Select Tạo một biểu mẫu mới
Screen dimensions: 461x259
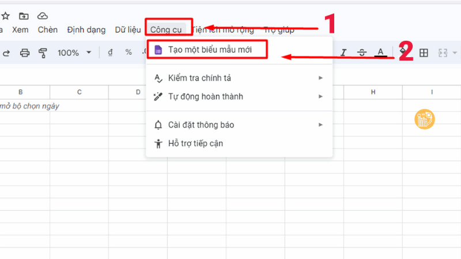coord(210,50)
